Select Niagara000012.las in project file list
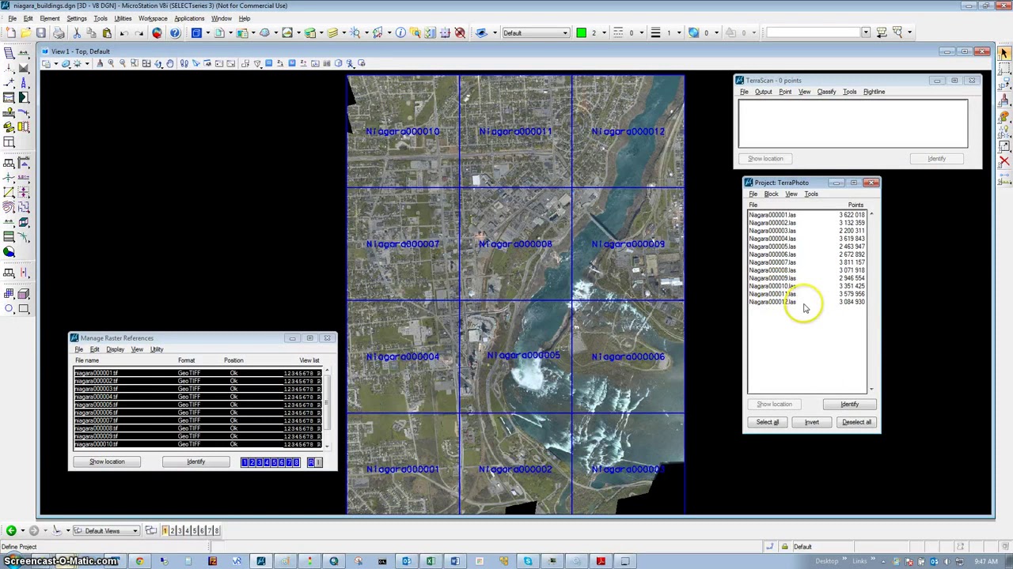 point(807,302)
